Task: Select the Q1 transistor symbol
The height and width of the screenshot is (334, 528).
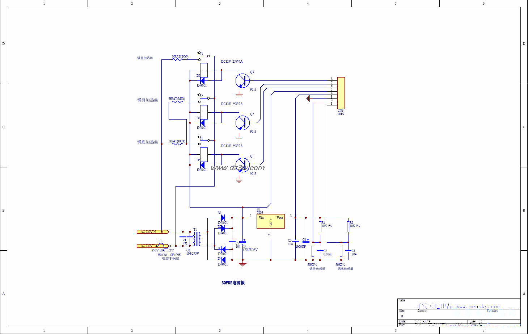Action: [242, 165]
